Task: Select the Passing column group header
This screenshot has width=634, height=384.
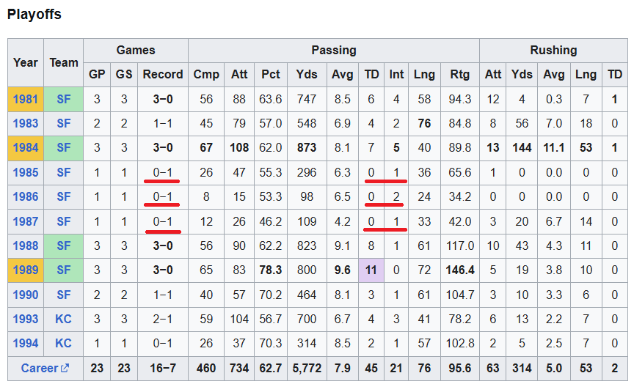Action: 334,50
